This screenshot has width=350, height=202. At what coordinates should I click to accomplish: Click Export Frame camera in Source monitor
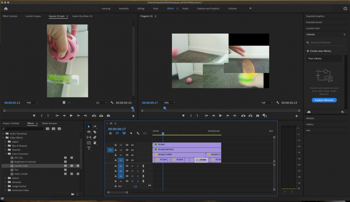tap(108, 115)
